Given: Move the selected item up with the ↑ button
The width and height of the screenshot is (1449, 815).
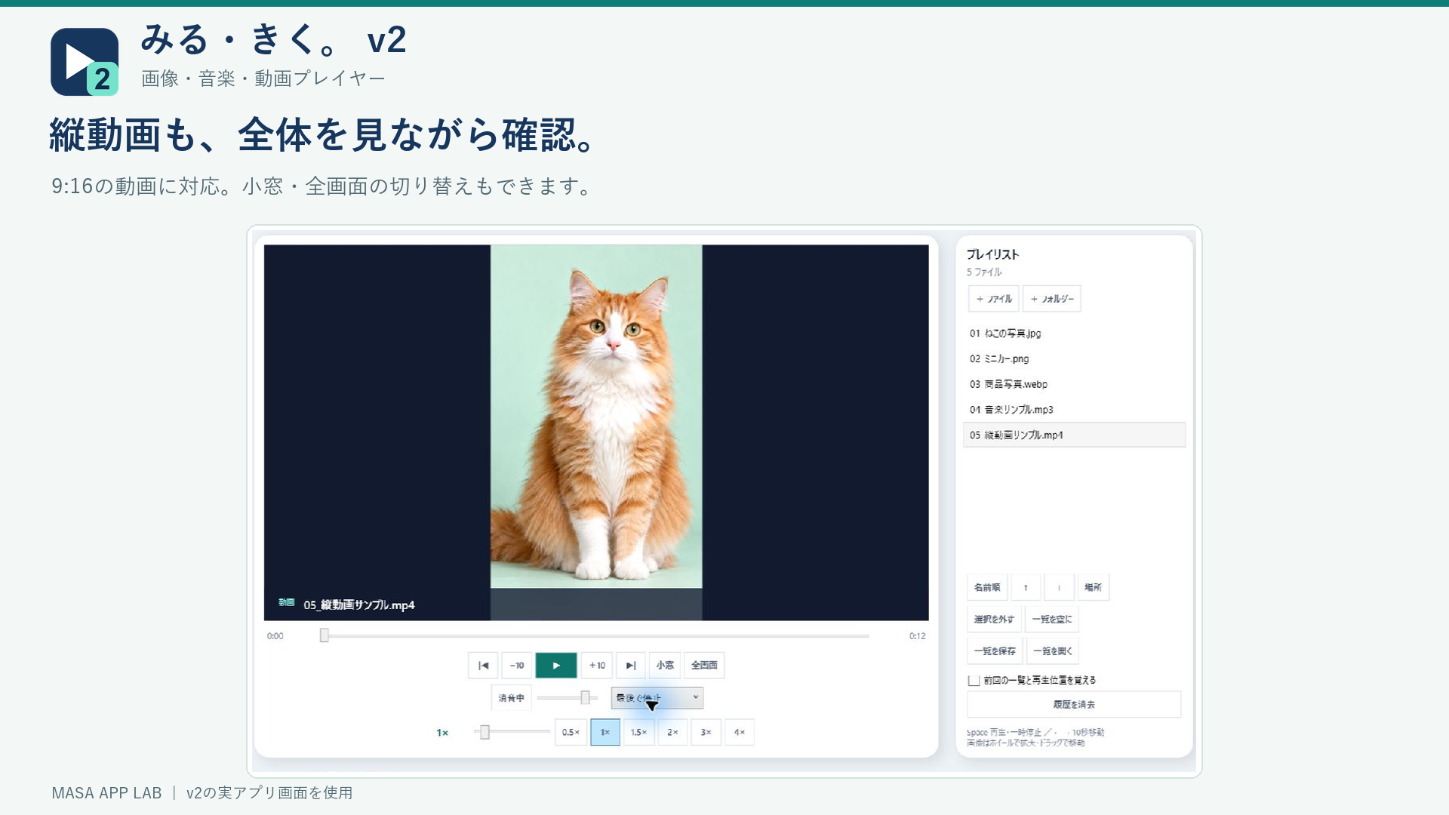Looking at the screenshot, I should pyautogui.click(x=1026, y=587).
